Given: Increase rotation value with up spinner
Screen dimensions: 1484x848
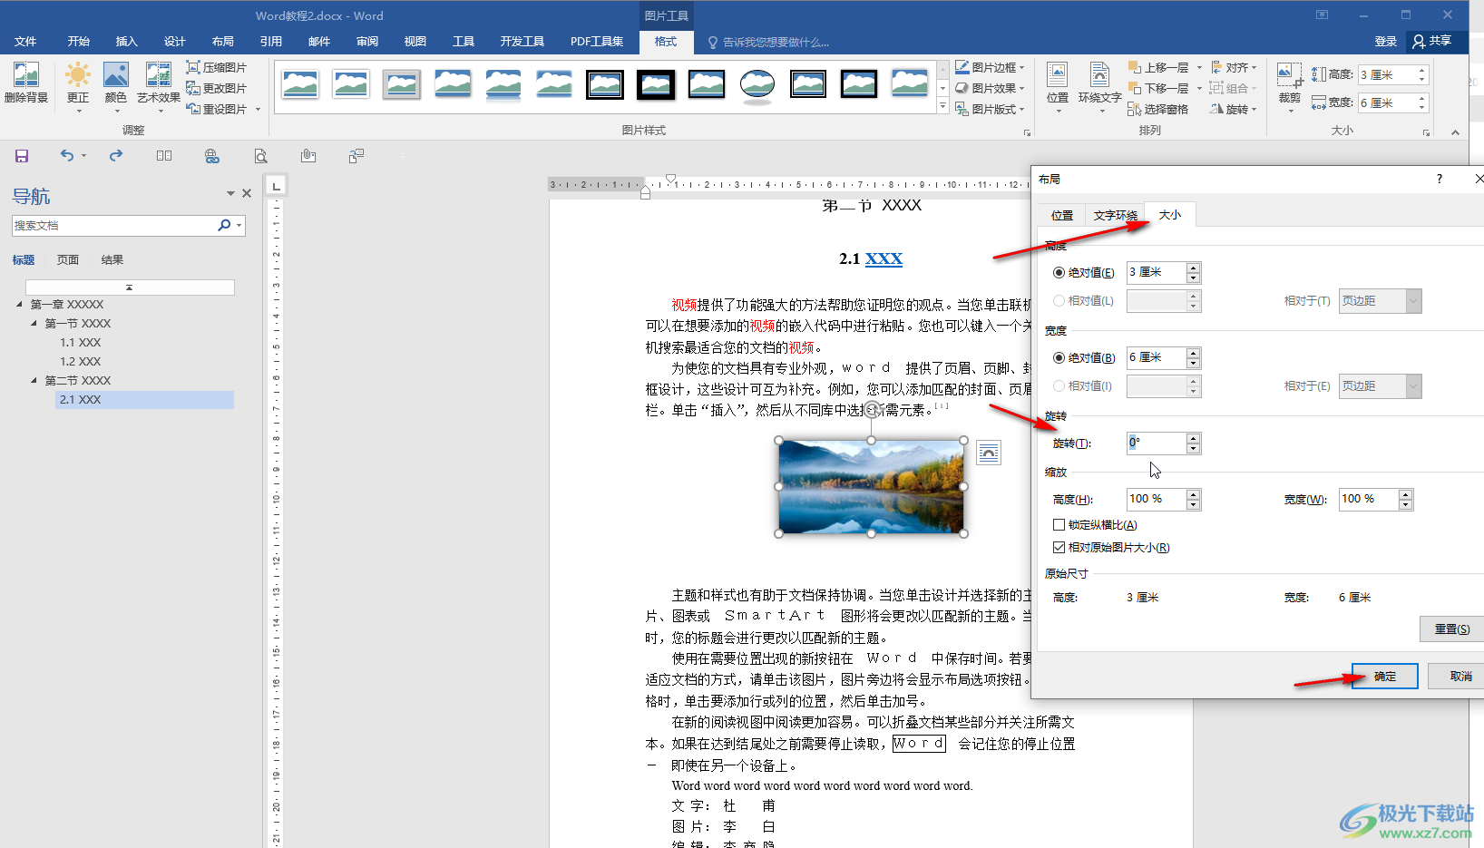Looking at the screenshot, I should (x=1193, y=438).
